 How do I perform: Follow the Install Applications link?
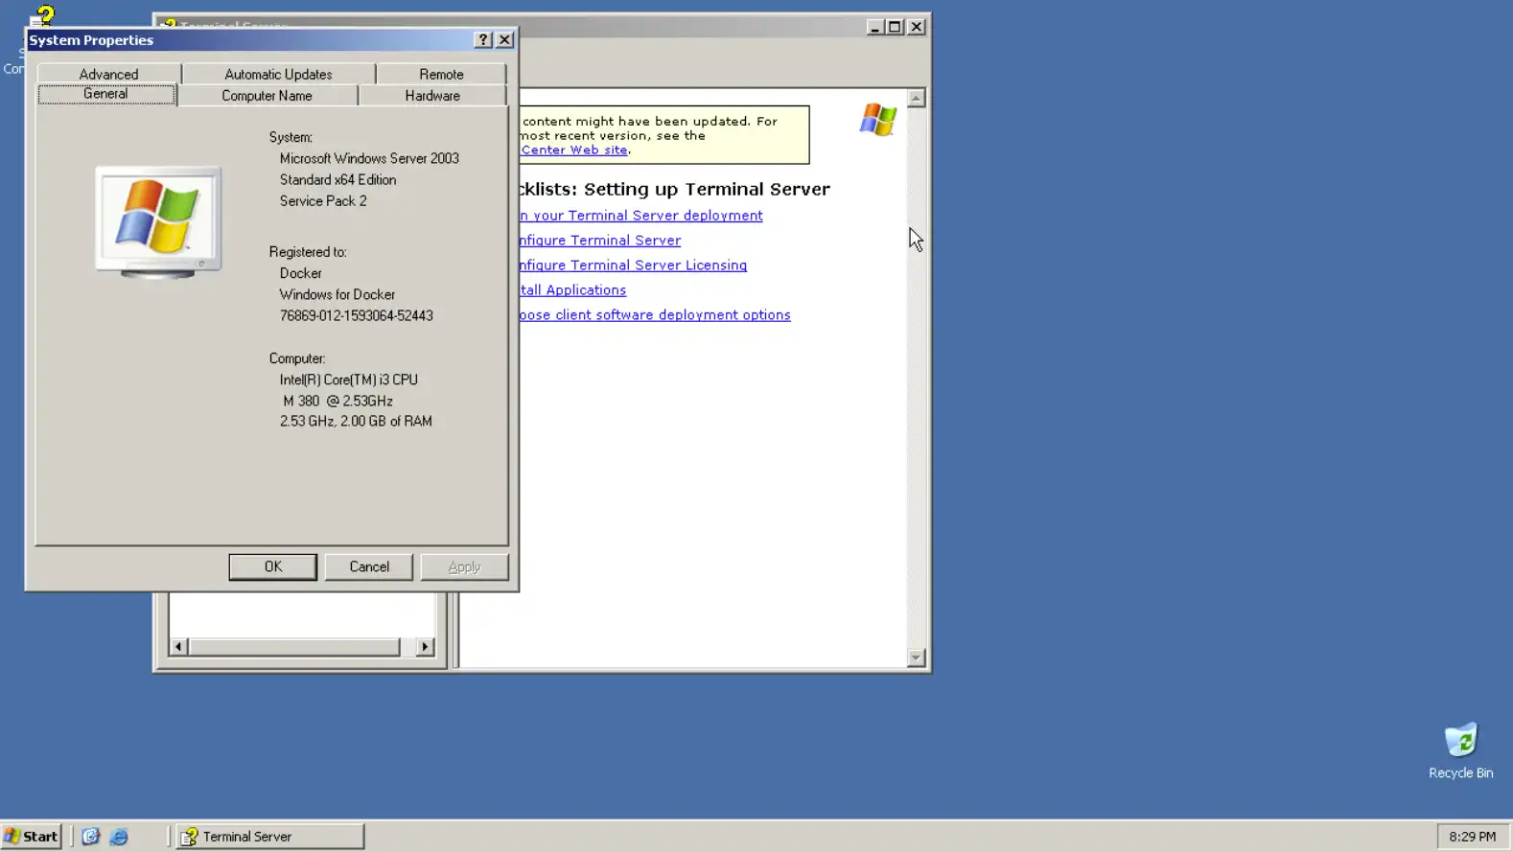pyautogui.click(x=573, y=290)
